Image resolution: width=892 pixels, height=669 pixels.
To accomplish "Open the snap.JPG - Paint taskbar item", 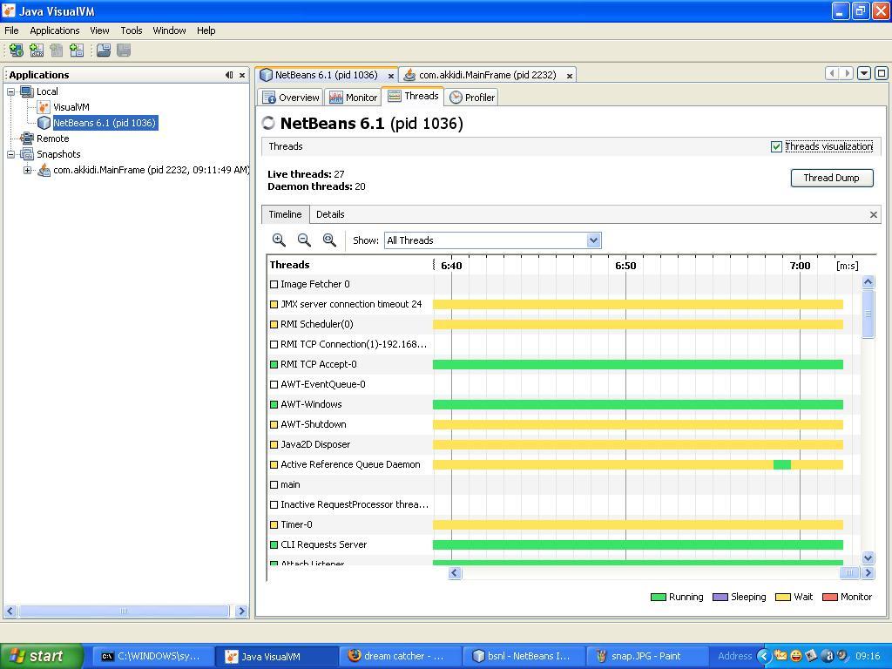I will (645, 657).
